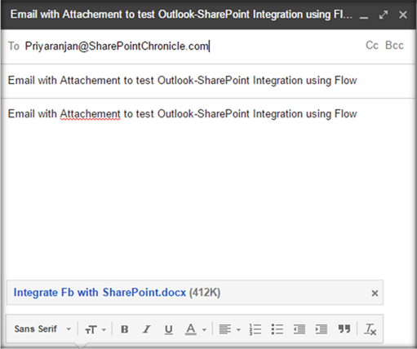The width and height of the screenshot is (417, 349).
Task: Apply blockquote formatting
Action: [x=344, y=329]
